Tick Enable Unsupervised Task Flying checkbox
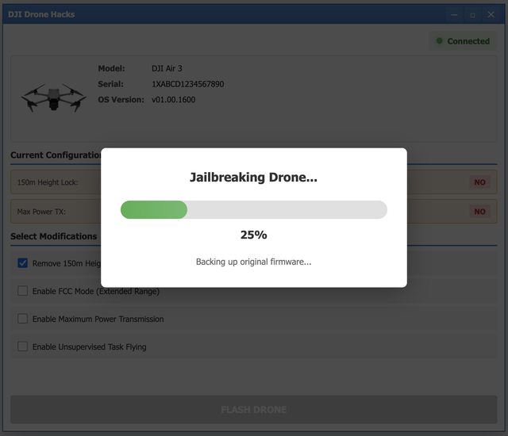The width and height of the screenshot is (508, 436). (x=22, y=346)
